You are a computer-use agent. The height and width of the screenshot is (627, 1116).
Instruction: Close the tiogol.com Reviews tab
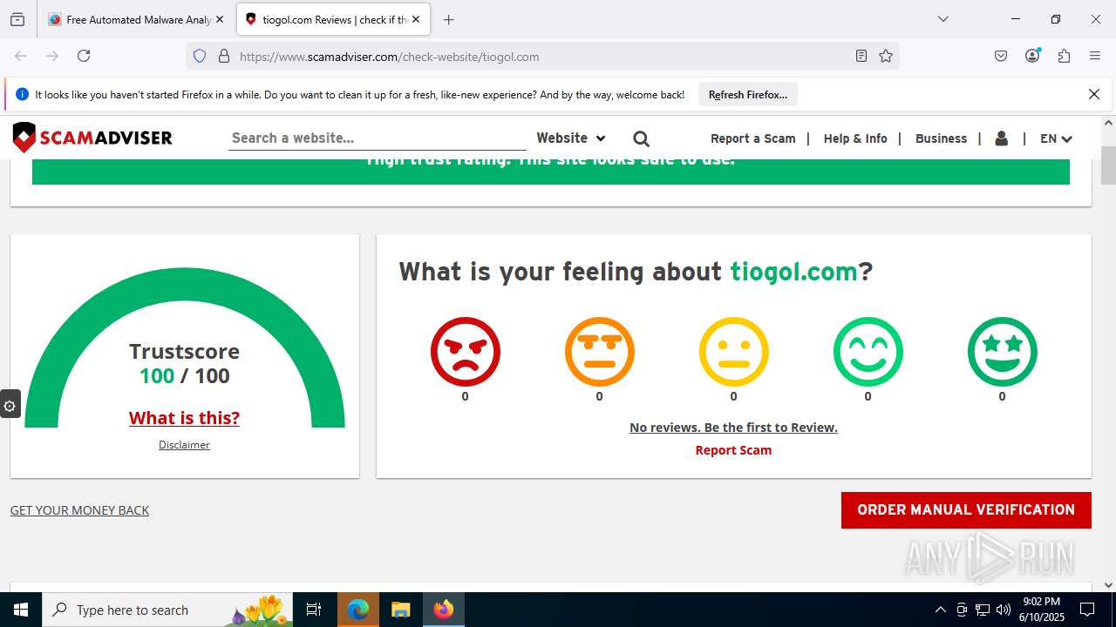click(x=416, y=19)
